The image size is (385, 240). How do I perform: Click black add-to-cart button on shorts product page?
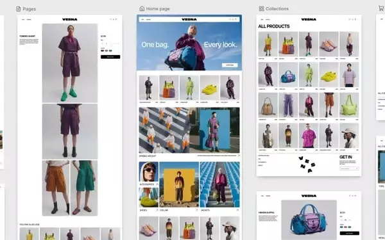pyautogui.click(x=110, y=57)
